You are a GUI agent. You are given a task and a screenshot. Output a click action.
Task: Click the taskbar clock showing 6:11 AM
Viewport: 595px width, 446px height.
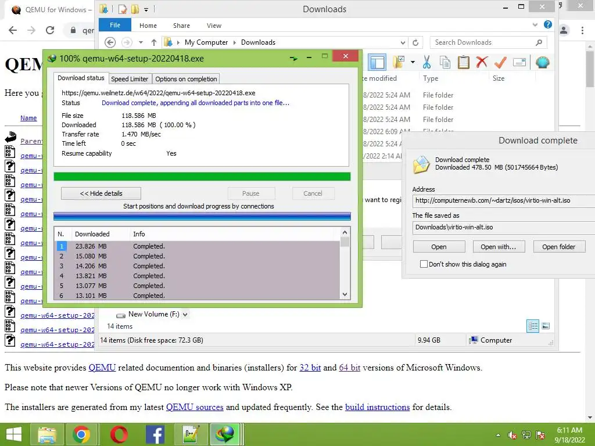click(569, 435)
